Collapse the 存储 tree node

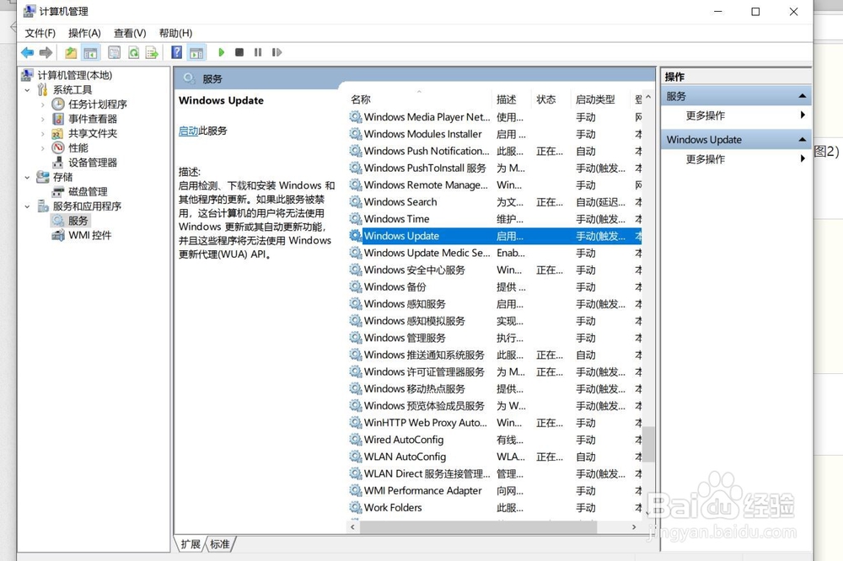pos(27,178)
